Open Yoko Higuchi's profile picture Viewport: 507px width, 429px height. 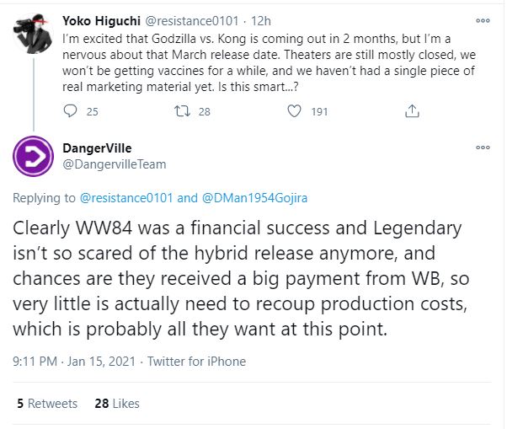click(34, 34)
